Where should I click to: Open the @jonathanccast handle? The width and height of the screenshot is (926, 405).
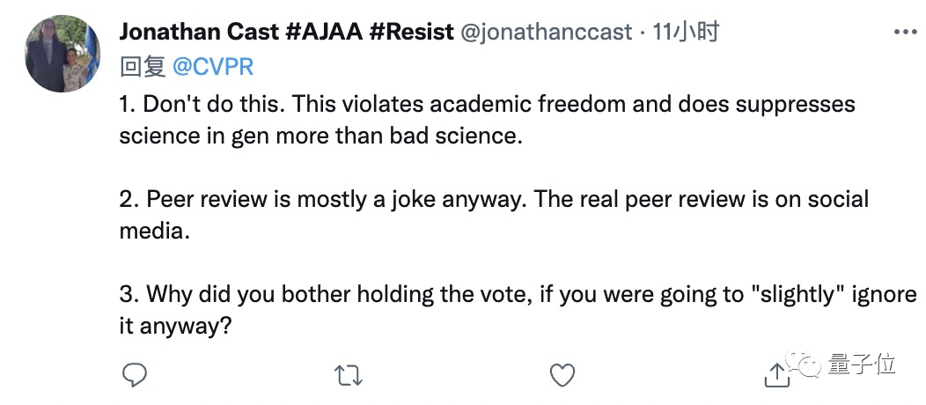[x=547, y=33]
